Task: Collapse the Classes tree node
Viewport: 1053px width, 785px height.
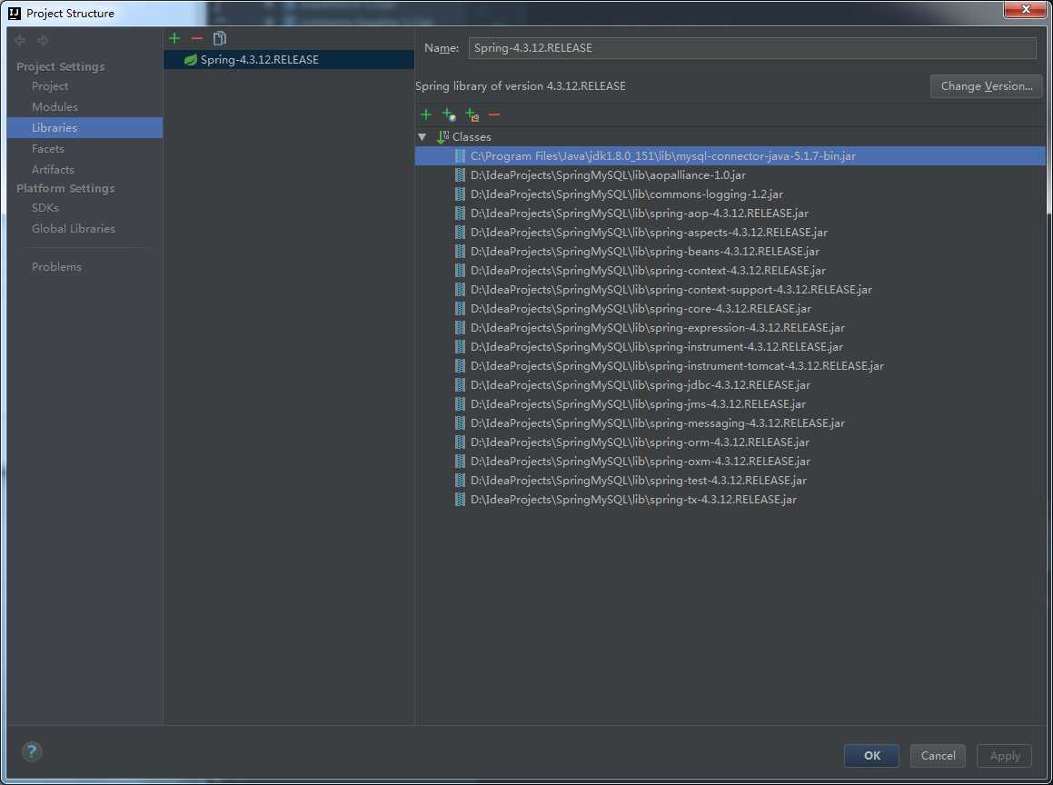Action: coord(422,137)
